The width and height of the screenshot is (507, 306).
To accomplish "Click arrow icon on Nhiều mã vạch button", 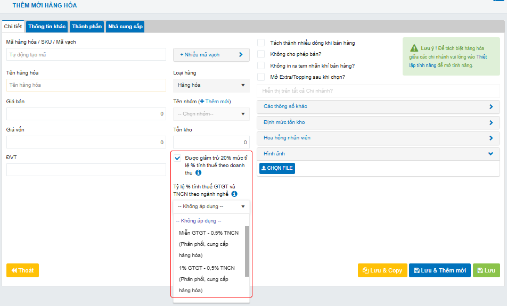I will click(x=241, y=54).
